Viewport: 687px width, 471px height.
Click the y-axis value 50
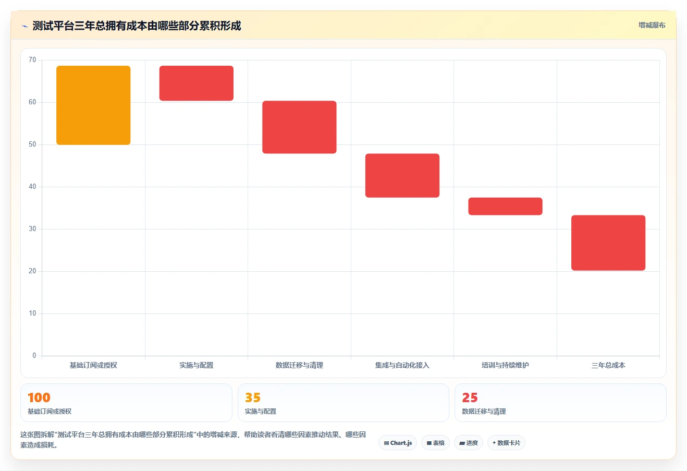(32, 144)
